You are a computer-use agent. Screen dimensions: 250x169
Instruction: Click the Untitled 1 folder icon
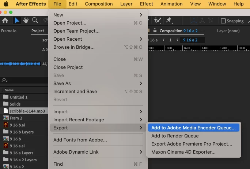(6, 97)
